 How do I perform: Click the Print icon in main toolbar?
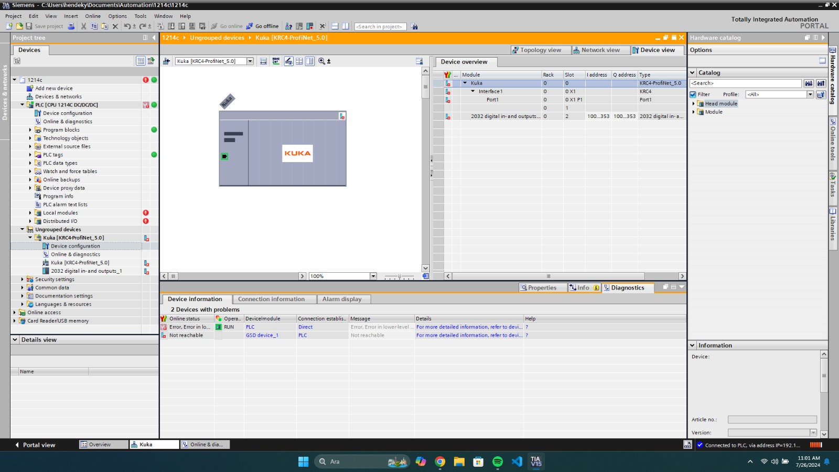tap(71, 26)
